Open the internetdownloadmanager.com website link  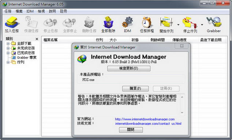[145, 119]
